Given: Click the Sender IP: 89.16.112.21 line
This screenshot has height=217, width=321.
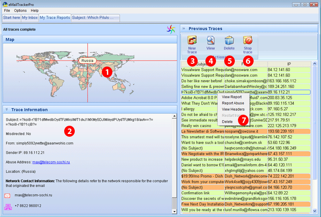Looking at the screenshot, I should pos(25,152).
